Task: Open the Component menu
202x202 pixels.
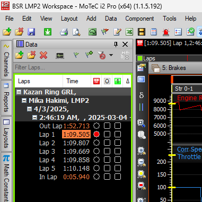Action: coord(139,19)
